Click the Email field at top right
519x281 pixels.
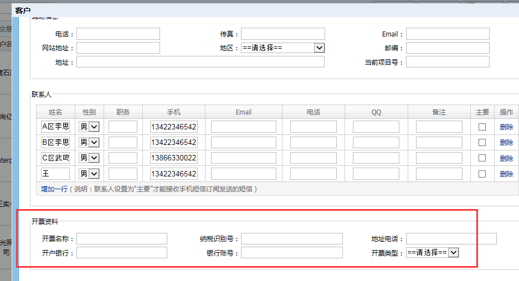(x=448, y=34)
